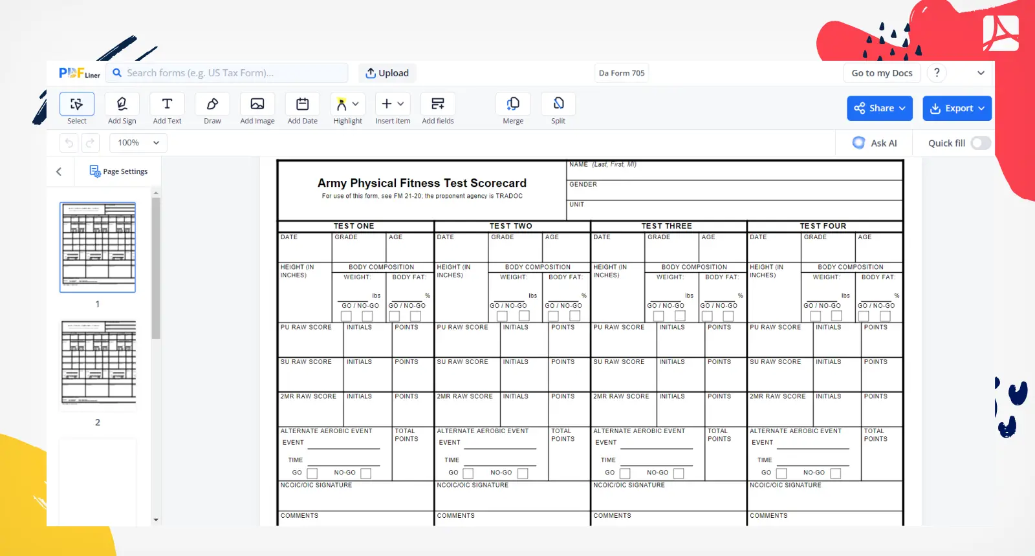Screen dimensions: 1035x556
Task: Click the help question mark icon
Action: (x=937, y=73)
